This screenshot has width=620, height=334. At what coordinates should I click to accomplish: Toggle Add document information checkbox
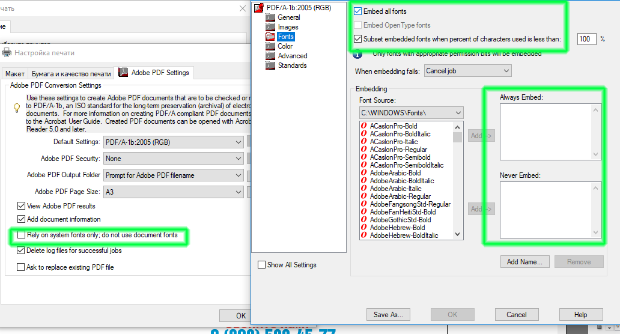[x=22, y=219]
